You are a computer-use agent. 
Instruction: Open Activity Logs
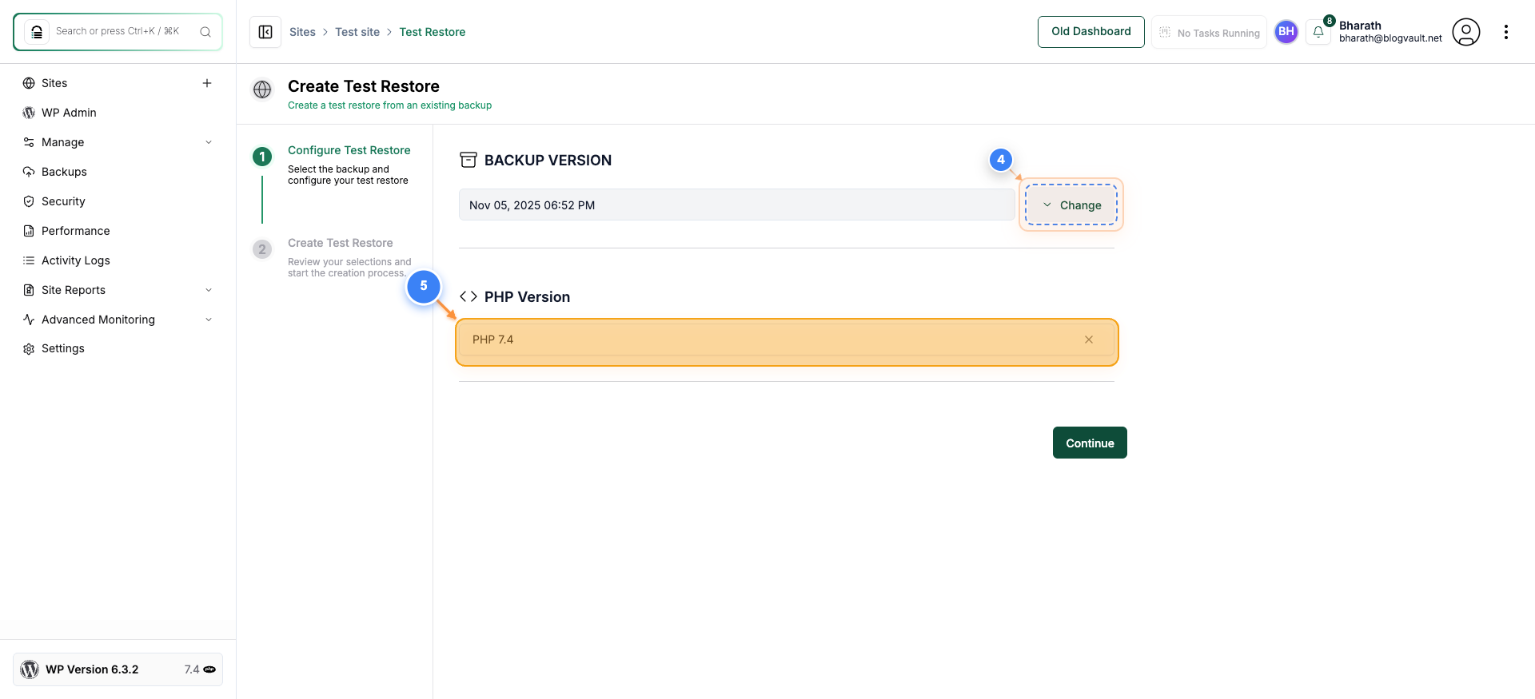tap(76, 260)
